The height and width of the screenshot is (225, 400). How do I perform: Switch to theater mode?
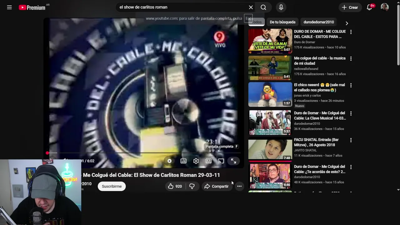click(208, 161)
